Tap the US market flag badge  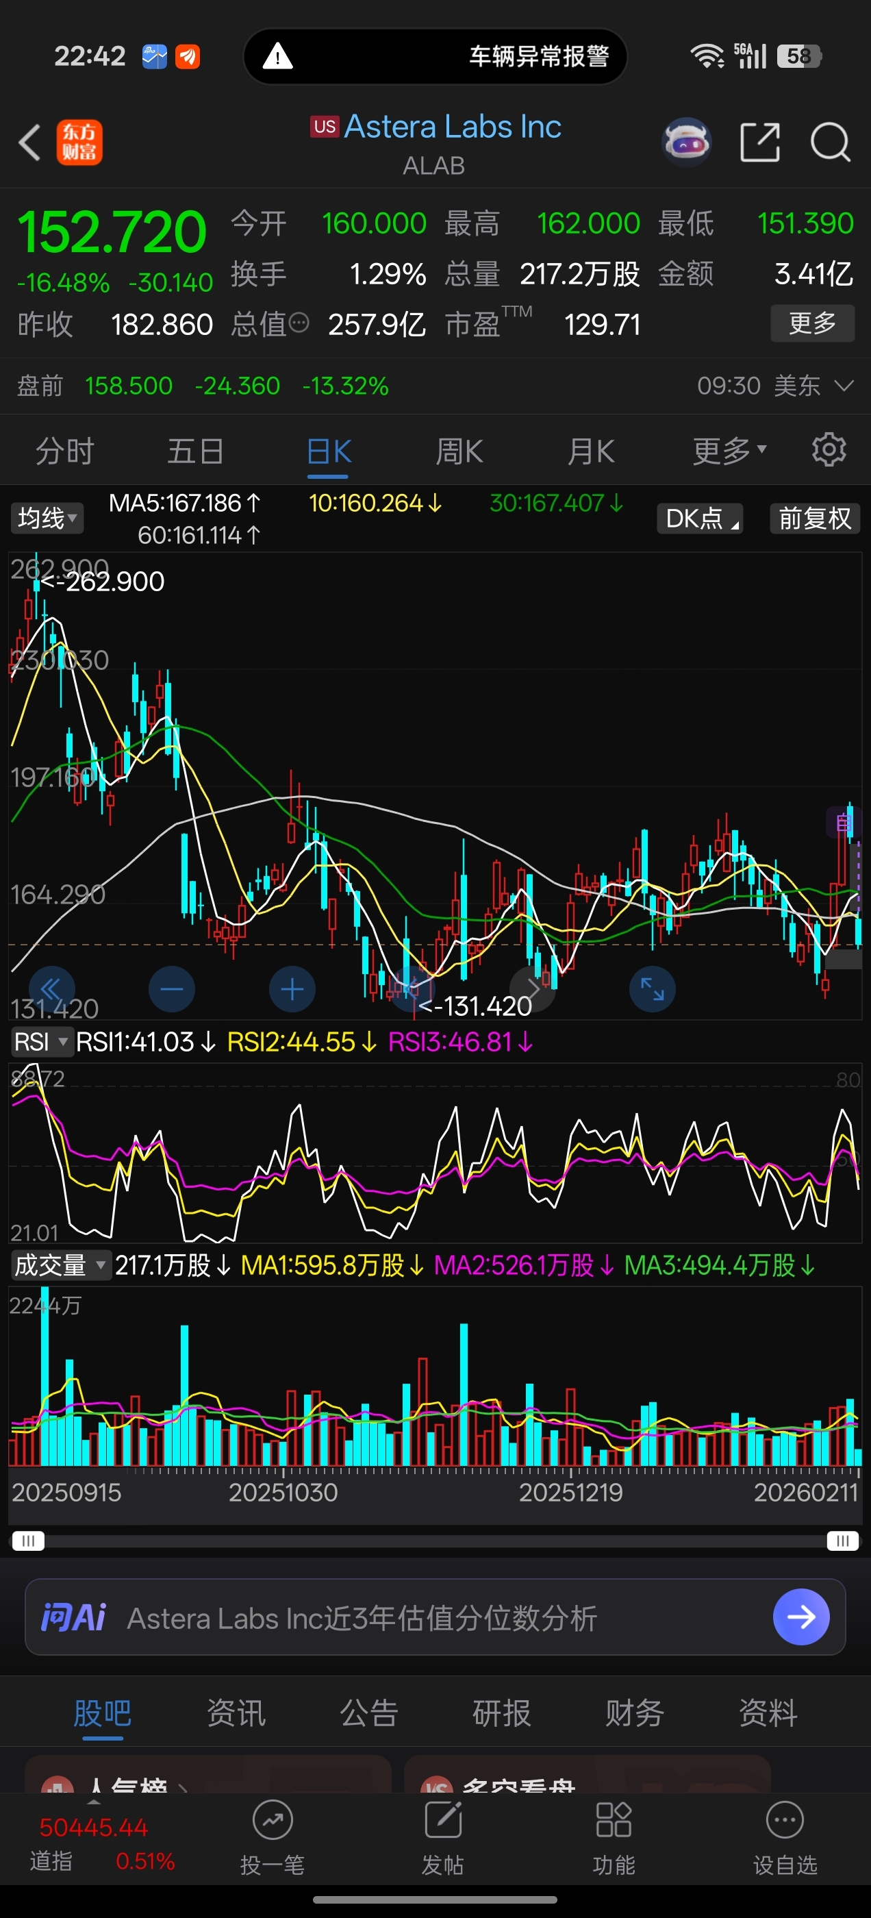(x=325, y=126)
